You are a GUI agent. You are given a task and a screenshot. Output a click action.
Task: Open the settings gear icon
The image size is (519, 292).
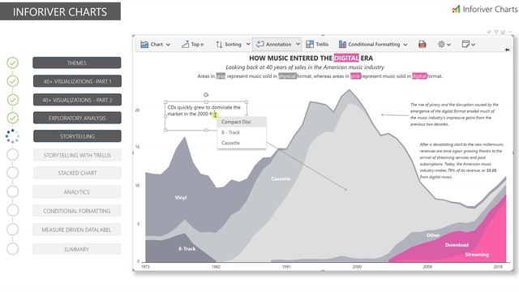(x=441, y=44)
